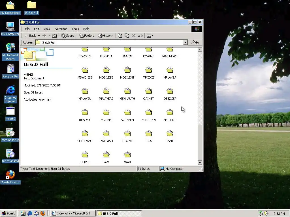Screen dimensions: 290x217
Task: Click the Move To toolbar icon
Action: tap(120, 36)
